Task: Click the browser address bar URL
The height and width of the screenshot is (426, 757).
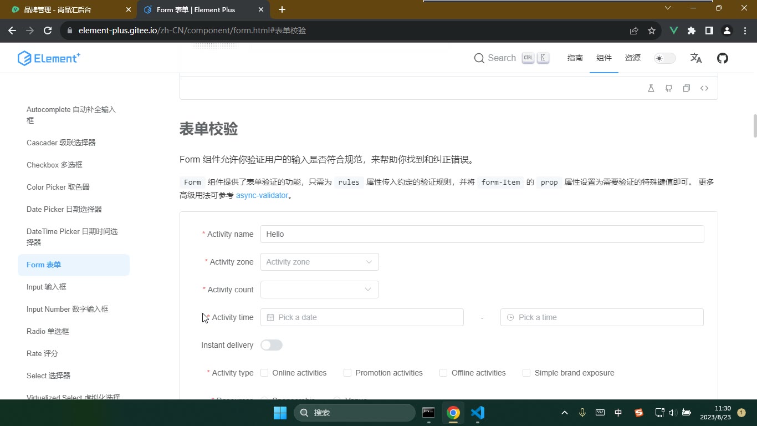Action: point(192,31)
